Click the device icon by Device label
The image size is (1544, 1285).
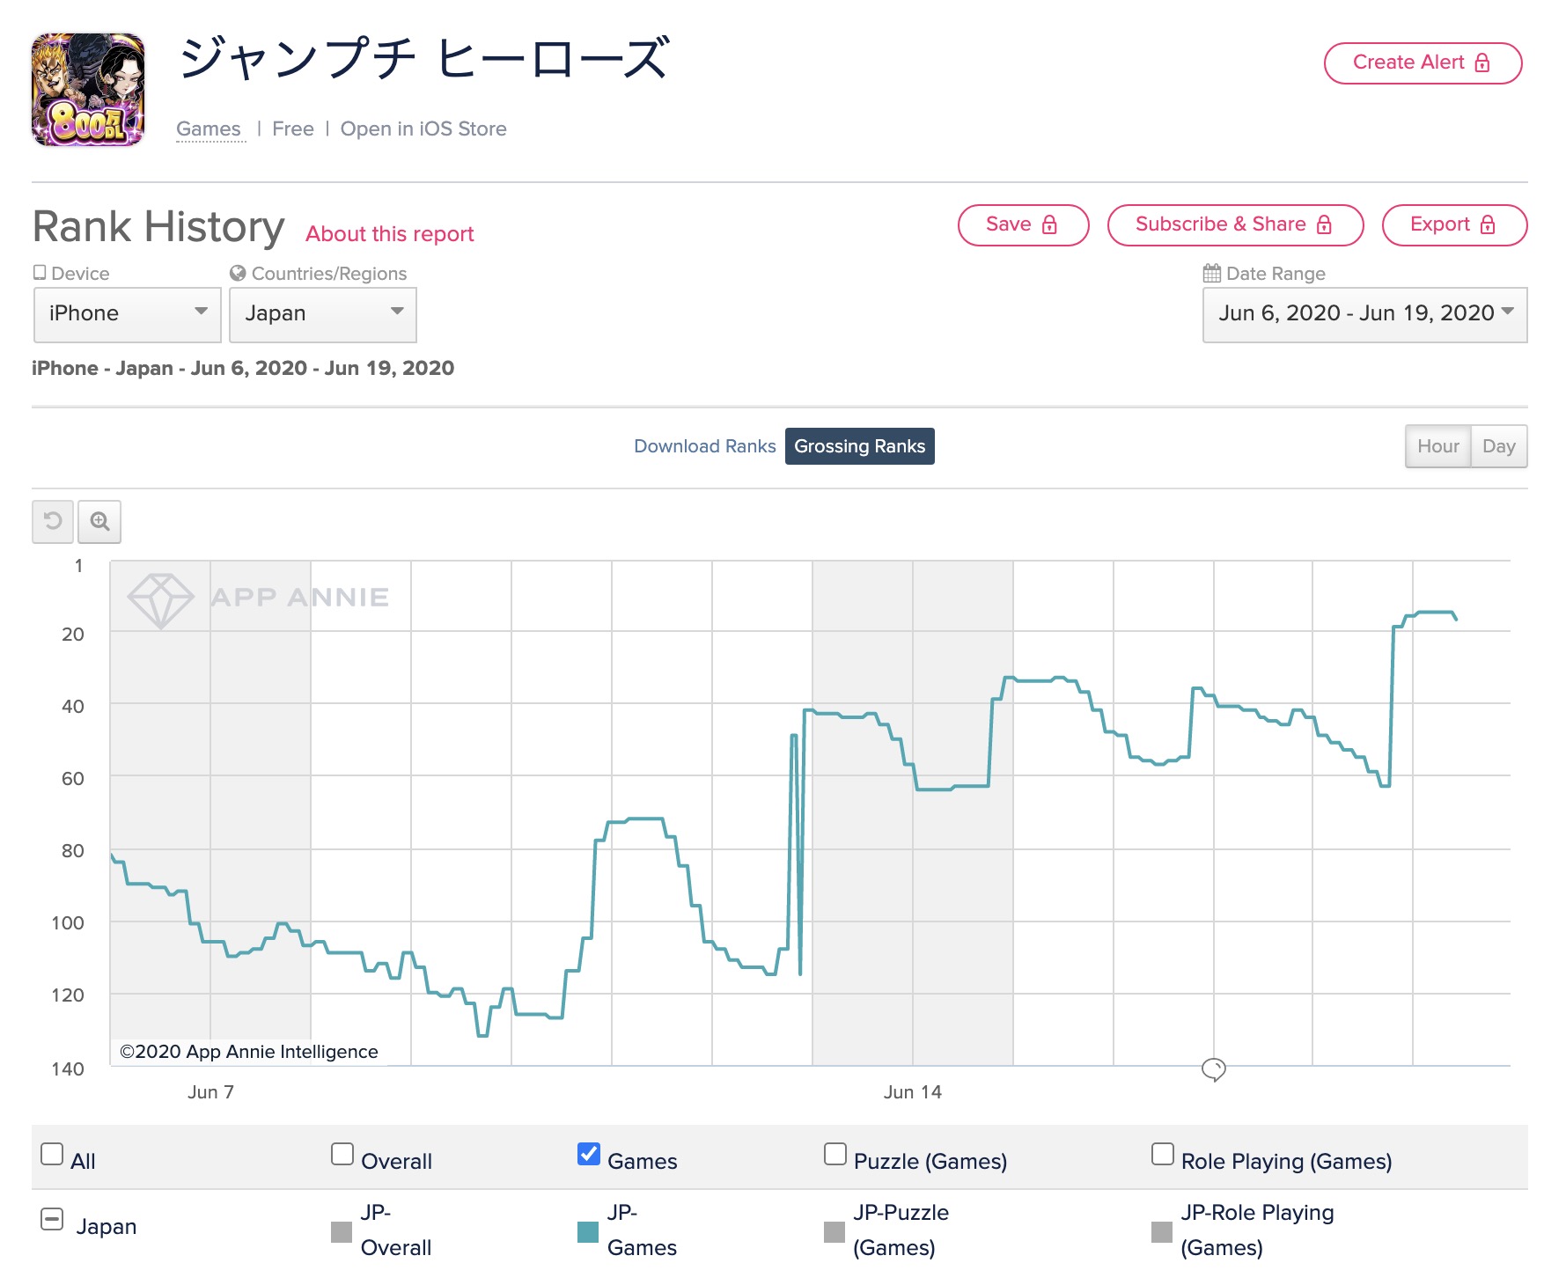(x=40, y=273)
